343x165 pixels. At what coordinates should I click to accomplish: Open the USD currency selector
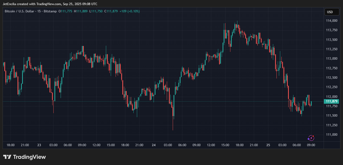tap(331, 12)
